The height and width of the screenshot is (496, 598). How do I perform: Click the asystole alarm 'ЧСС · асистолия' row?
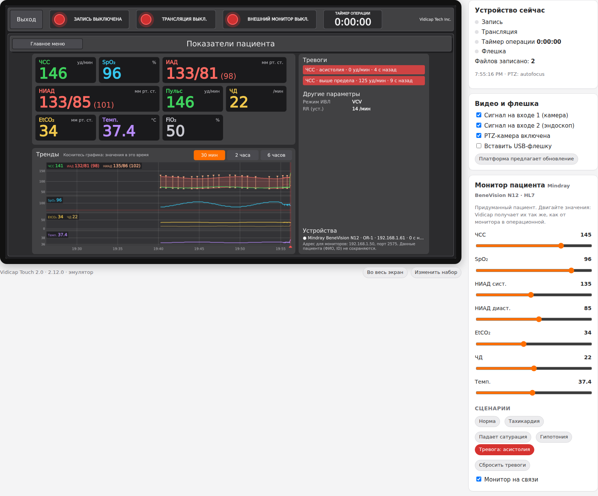[x=364, y=70]
